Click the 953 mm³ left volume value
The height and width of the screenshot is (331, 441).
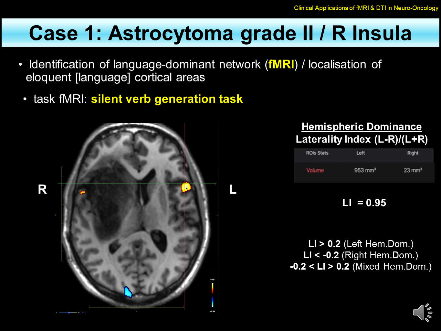365,170
